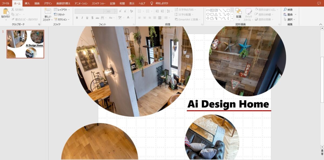Image resolution: width=324 pixels, height=160 pixels.
Task: Reset the slide with リセット
Action: coord(59,15)
